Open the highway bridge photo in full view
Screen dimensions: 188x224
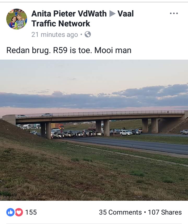pyautogui.click(x=94, y=130)
